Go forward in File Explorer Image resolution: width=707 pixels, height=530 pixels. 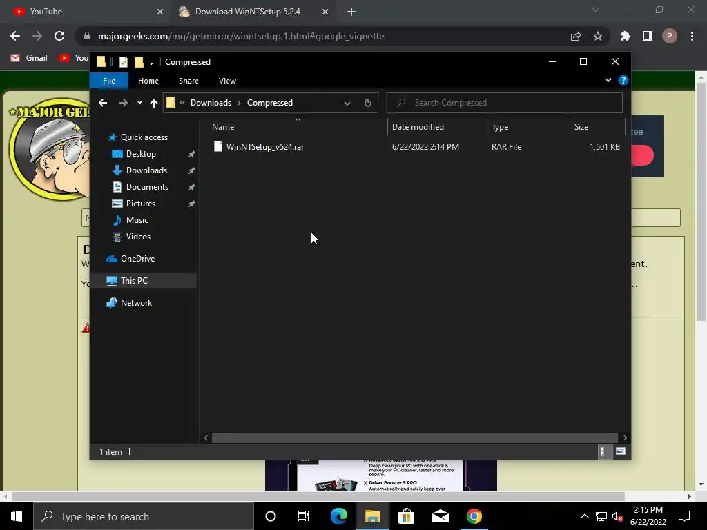pos(123,103)
